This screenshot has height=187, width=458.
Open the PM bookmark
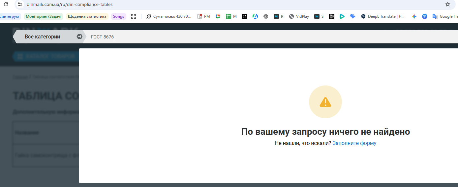tap(203, 16)
